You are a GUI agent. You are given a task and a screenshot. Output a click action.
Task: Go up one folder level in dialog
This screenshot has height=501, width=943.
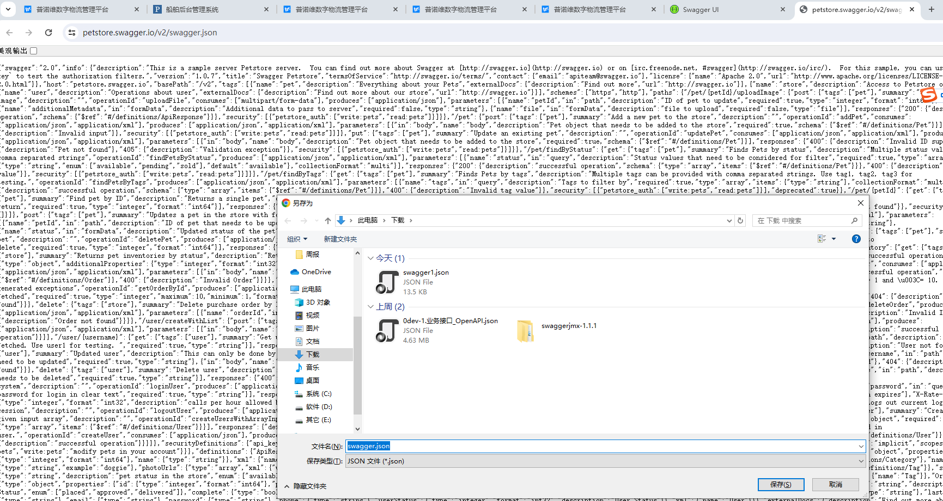pyautogui.click(x=327, y=220)
